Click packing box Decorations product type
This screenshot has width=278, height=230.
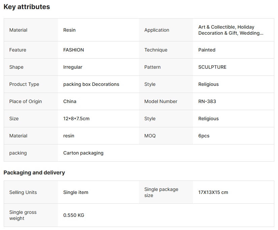[91, 84]
